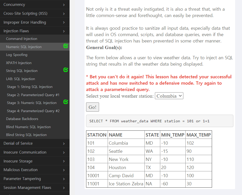Image resolution: width=242 pixels, height=195 pixels.
Task: Click the max temperature 120 cell
Action: (199, 167)
